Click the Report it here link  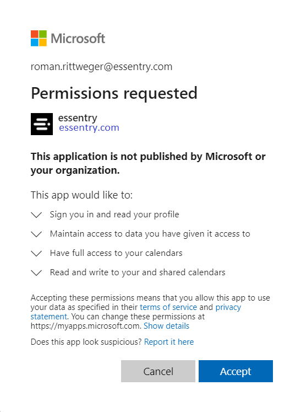coord(169,342)
